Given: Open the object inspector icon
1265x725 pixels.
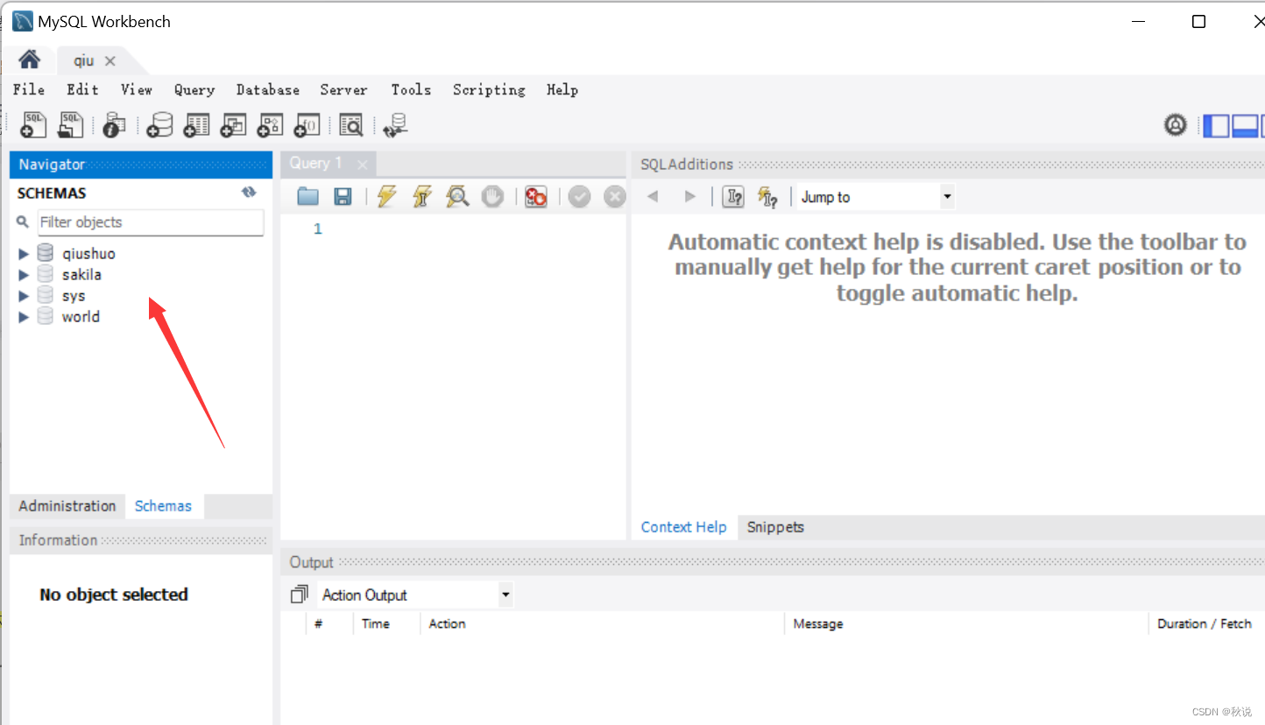Looking at the screenshot, I should tap(114, 124).
